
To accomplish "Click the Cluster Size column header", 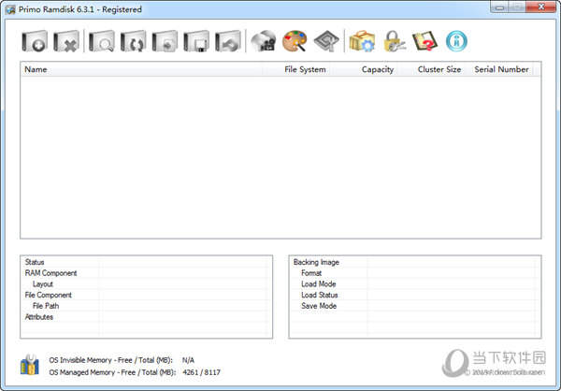I will pyautogui.click(x=438, y=69).
